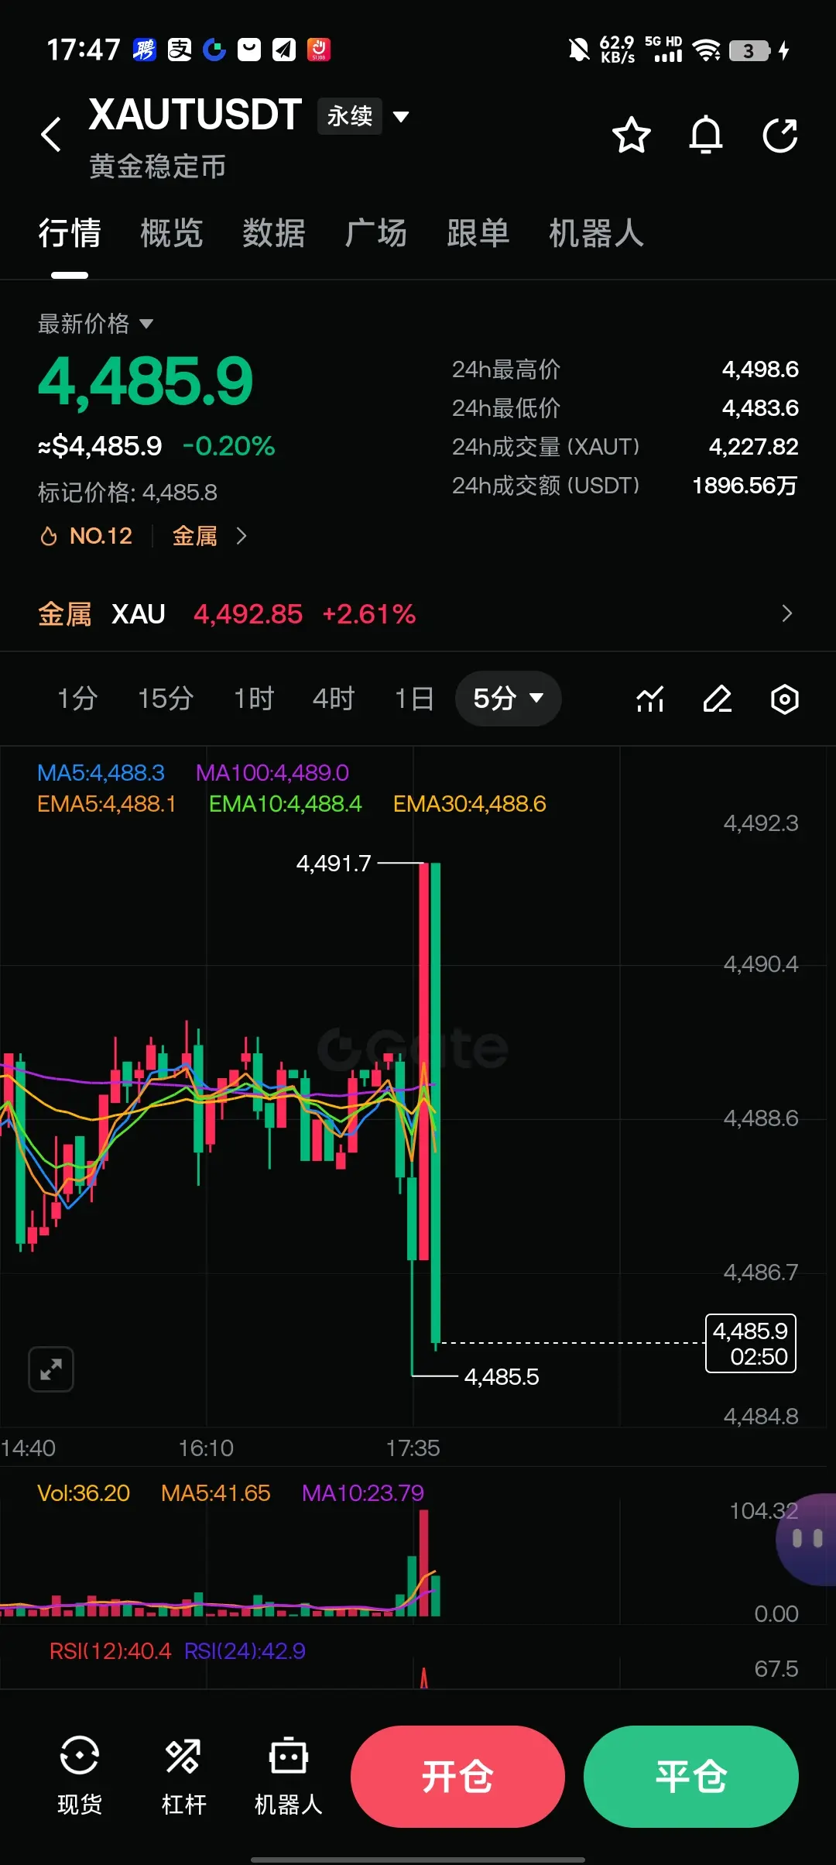This screenshot has height=1865, width=836.
Task: Select the 1分 chart interval
Action: [77, 699]
